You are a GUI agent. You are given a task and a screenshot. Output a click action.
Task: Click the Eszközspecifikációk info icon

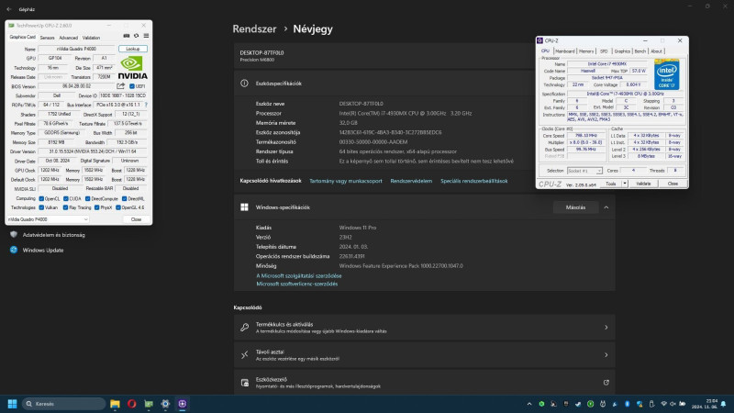[x=244, y=84]
